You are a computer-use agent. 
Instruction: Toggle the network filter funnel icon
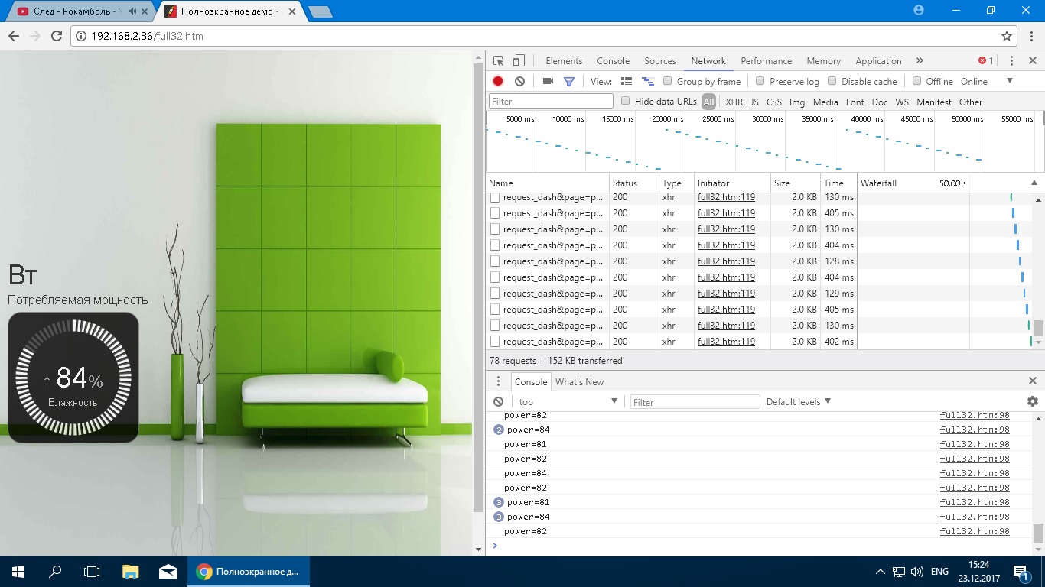[569, 81]
